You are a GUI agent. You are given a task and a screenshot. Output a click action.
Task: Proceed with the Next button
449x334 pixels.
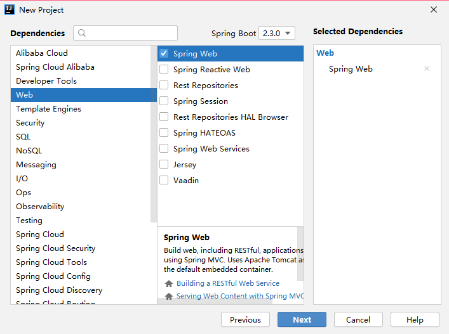[302, 319]
